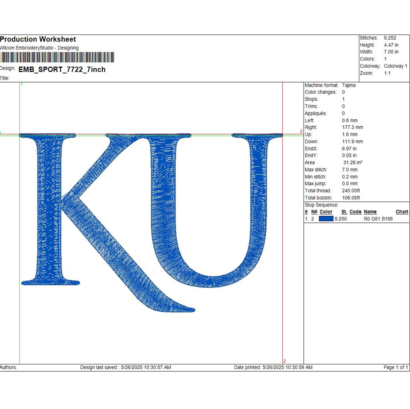This screenshot has width=410, height=409.
Task: Click the down extent "111.9 mm"
Action: pyautogui.click(x=353, y=141)
